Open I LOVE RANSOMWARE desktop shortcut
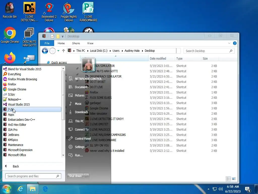 point(88,12)
